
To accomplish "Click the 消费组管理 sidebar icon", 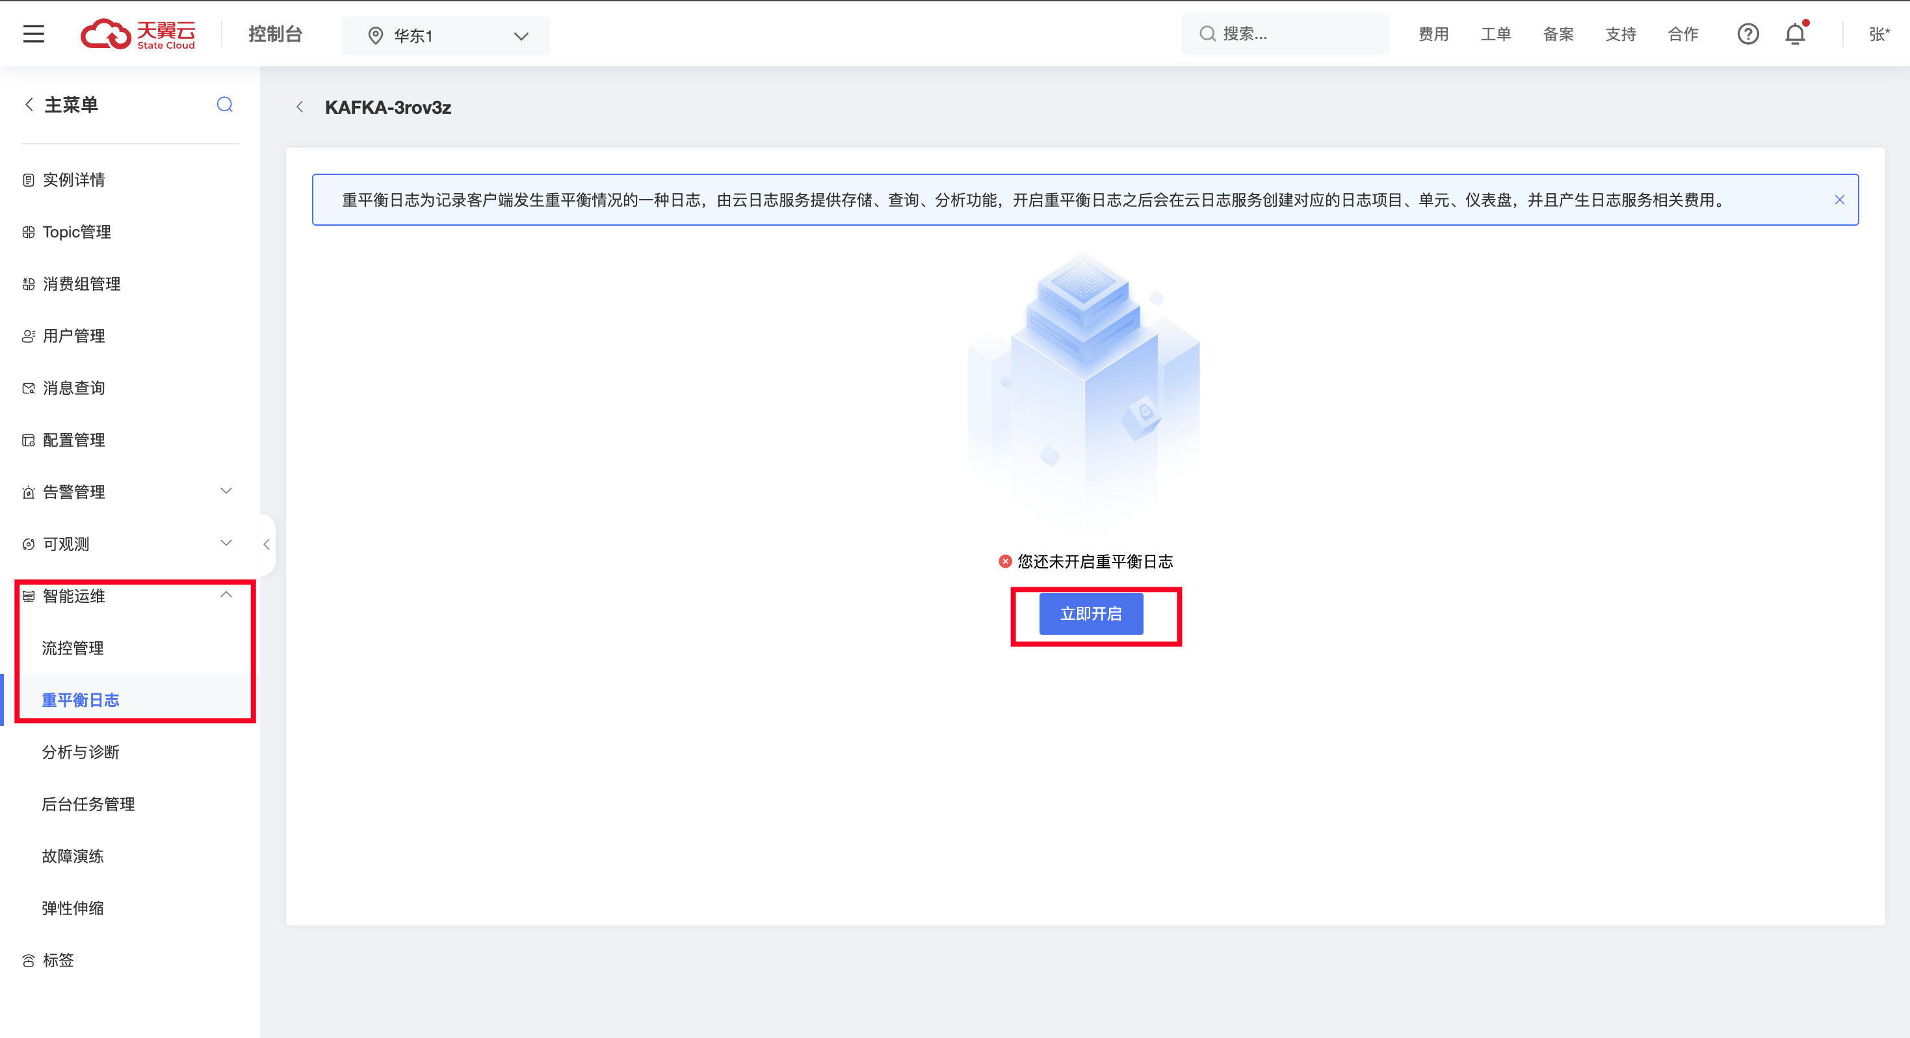I will pos(28,284).
